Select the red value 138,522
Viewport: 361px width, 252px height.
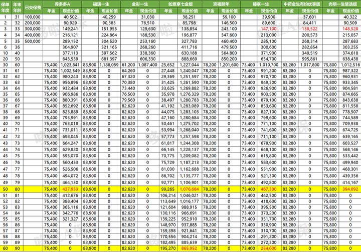(310, 29)
